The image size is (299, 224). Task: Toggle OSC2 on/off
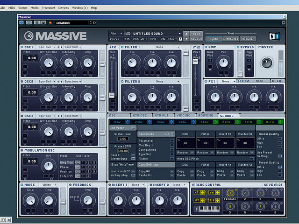coord(22,81)
